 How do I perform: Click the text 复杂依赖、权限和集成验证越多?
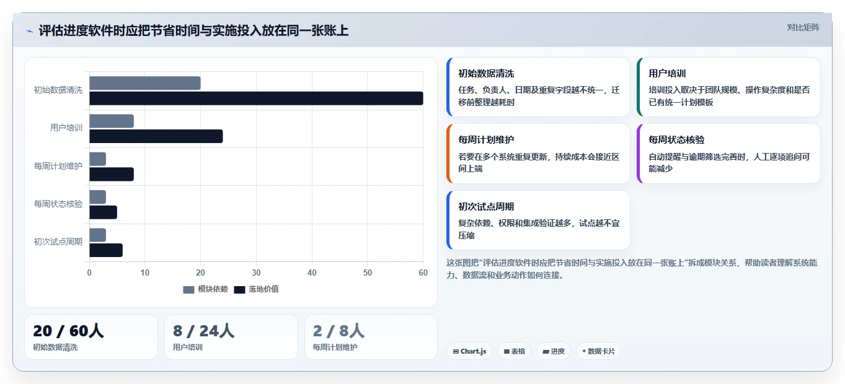516,224
